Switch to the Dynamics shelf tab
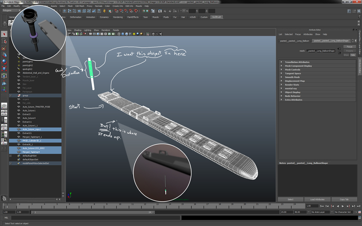Image resolution: width=362 pixels, height=226 pixels. (x=104, y=17)
